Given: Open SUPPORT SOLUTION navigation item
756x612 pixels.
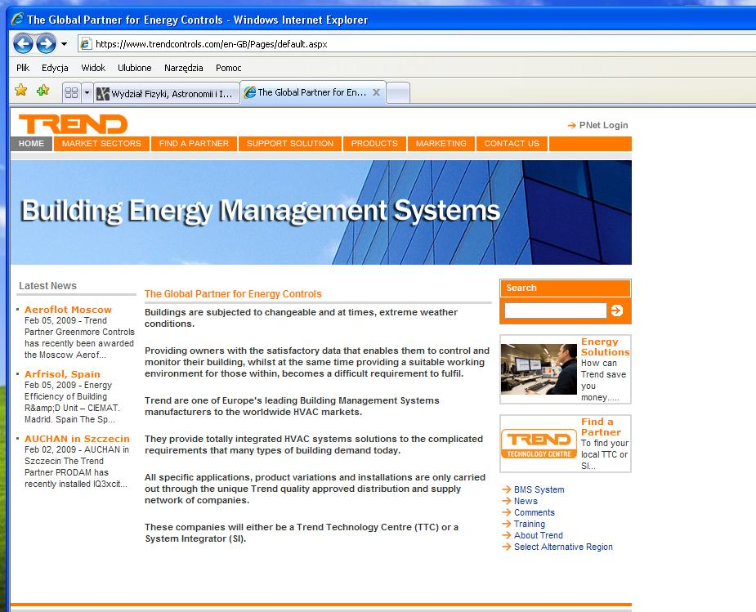Looking at the screenshot, I should [290, 144].
